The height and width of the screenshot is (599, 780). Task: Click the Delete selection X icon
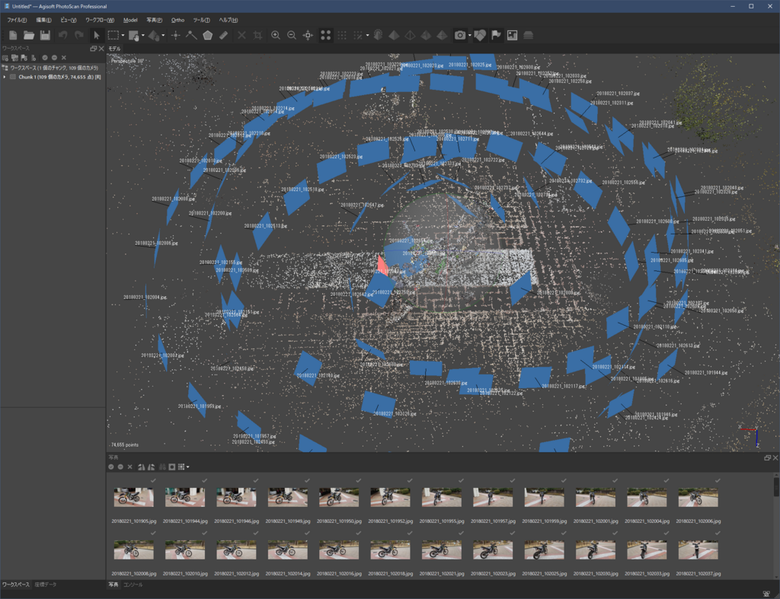241,35
